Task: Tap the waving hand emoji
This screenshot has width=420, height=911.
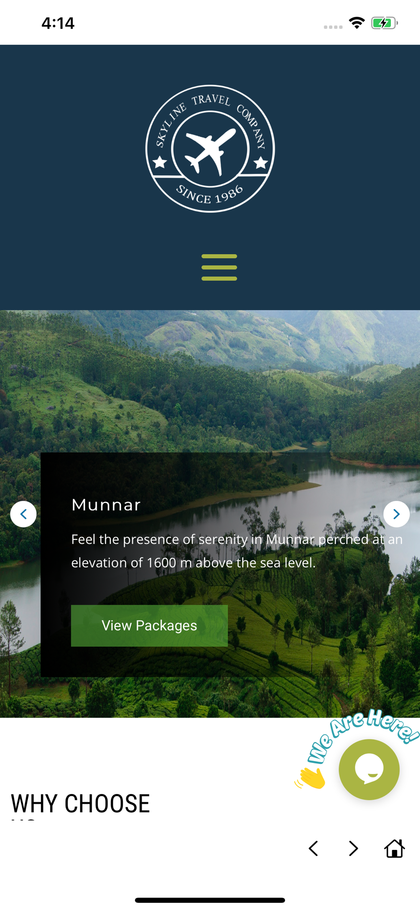Action: (x=311, y=778)
